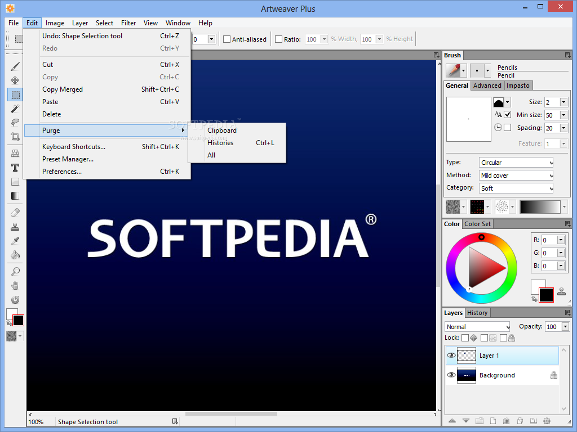
Task: Select the Stamp tool
Action: pyautogui.click(x=15, y=227)
